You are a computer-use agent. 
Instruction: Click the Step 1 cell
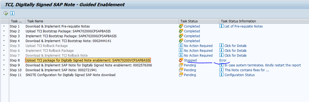click(x=15, y=26)
